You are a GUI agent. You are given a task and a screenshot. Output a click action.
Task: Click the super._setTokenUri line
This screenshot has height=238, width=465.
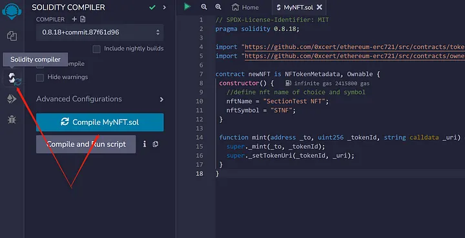291,155
